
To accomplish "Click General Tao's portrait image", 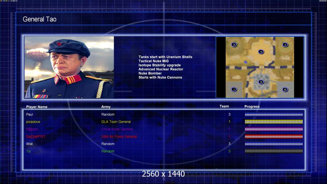I will 69,67.
